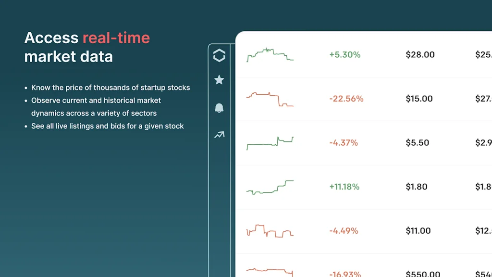Click the +11.18% change value
The height and width of the screenshot is (277, 492).
[344, 187]
